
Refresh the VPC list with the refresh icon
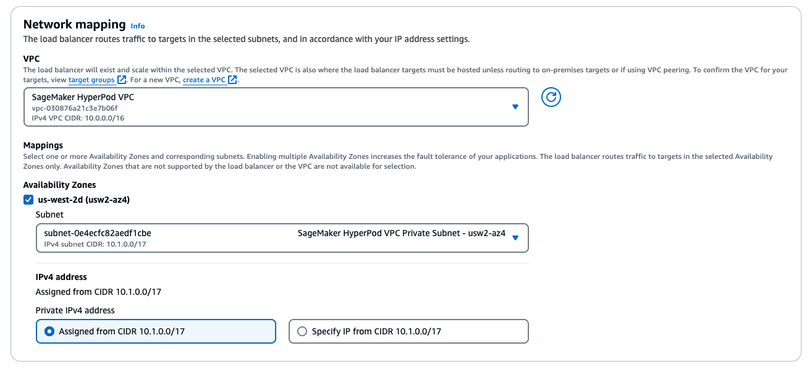pos(551,97)
